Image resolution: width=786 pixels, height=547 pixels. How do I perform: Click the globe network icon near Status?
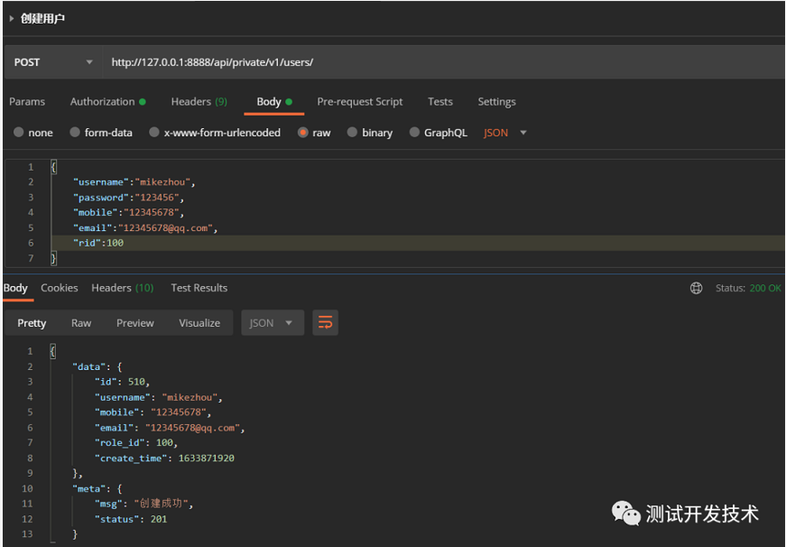696,288
